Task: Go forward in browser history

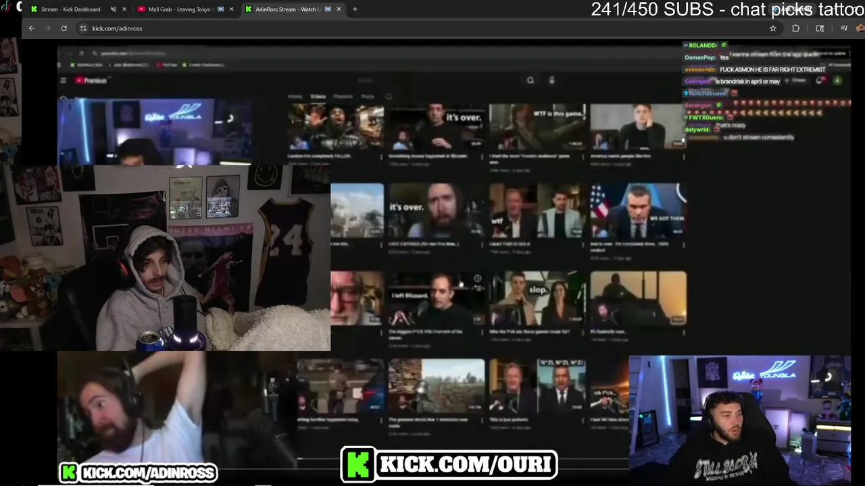Action: coord(47,28)
